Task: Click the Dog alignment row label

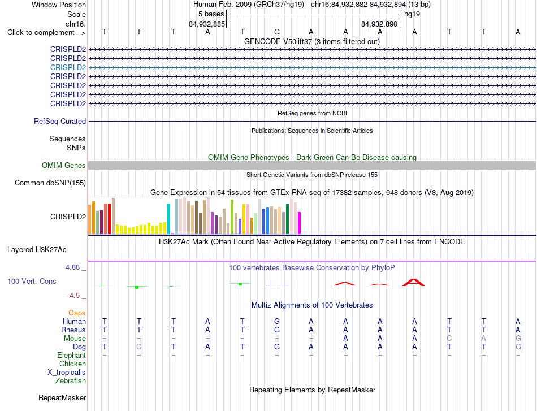Action: (79, 347)
